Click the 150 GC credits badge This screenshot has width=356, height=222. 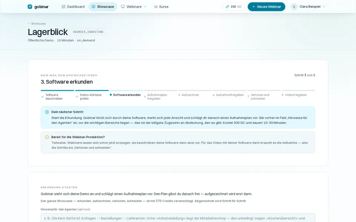(x=234, y=7)
